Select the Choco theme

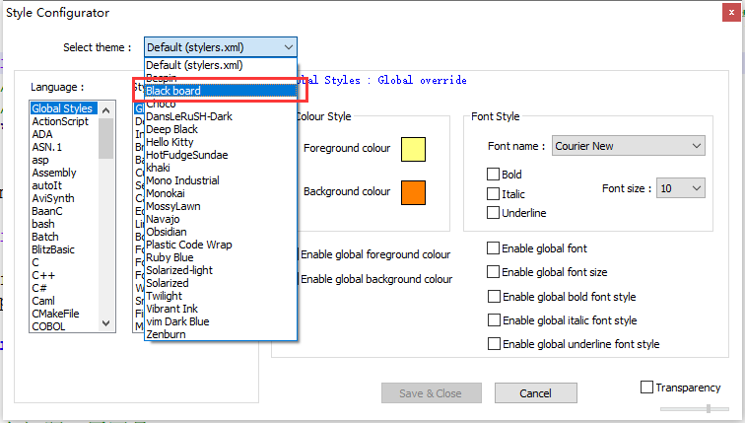(x=221, y=104)
